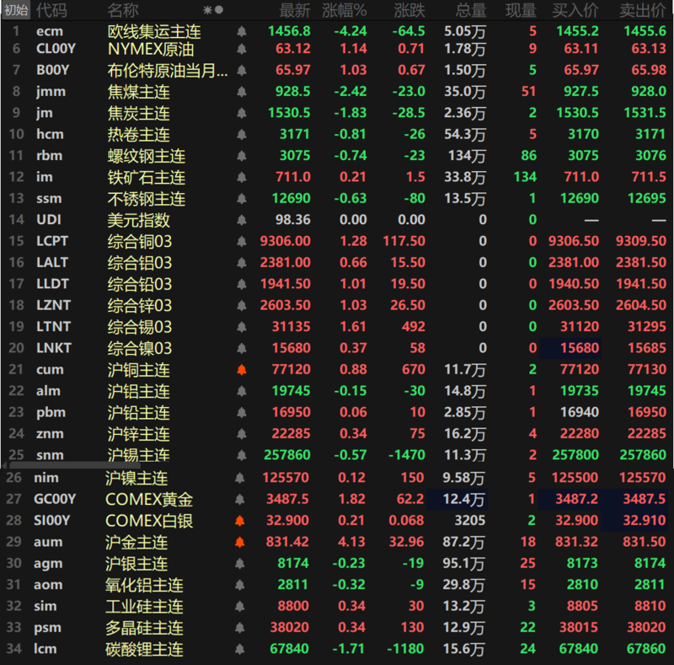Click the orange alert bell for 沪铜主连
Viewport: 674px width, 665px height.
[x=242, y=370]
